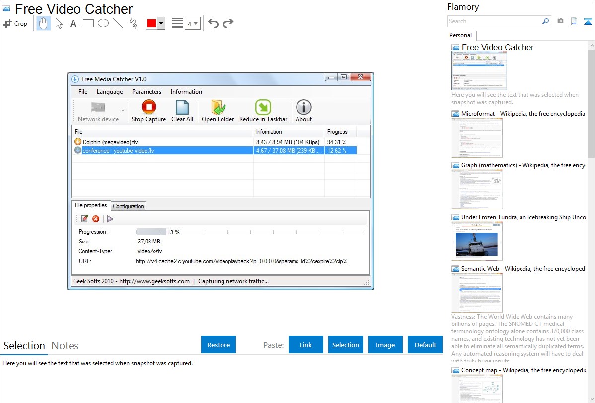Click the File column header
The image size is (595, 403).
pos(162,132)
